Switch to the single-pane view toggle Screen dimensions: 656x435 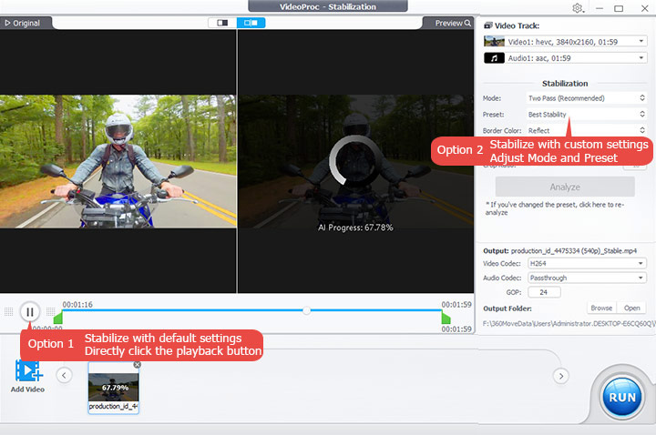point(221,23)
